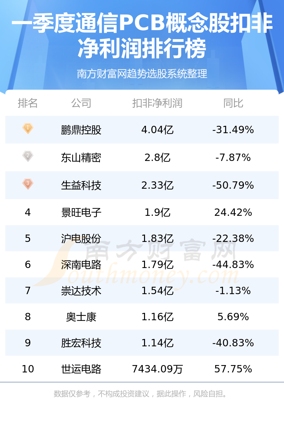
Task: Select 深南电路 in the ranking
Action: (81, 265)
